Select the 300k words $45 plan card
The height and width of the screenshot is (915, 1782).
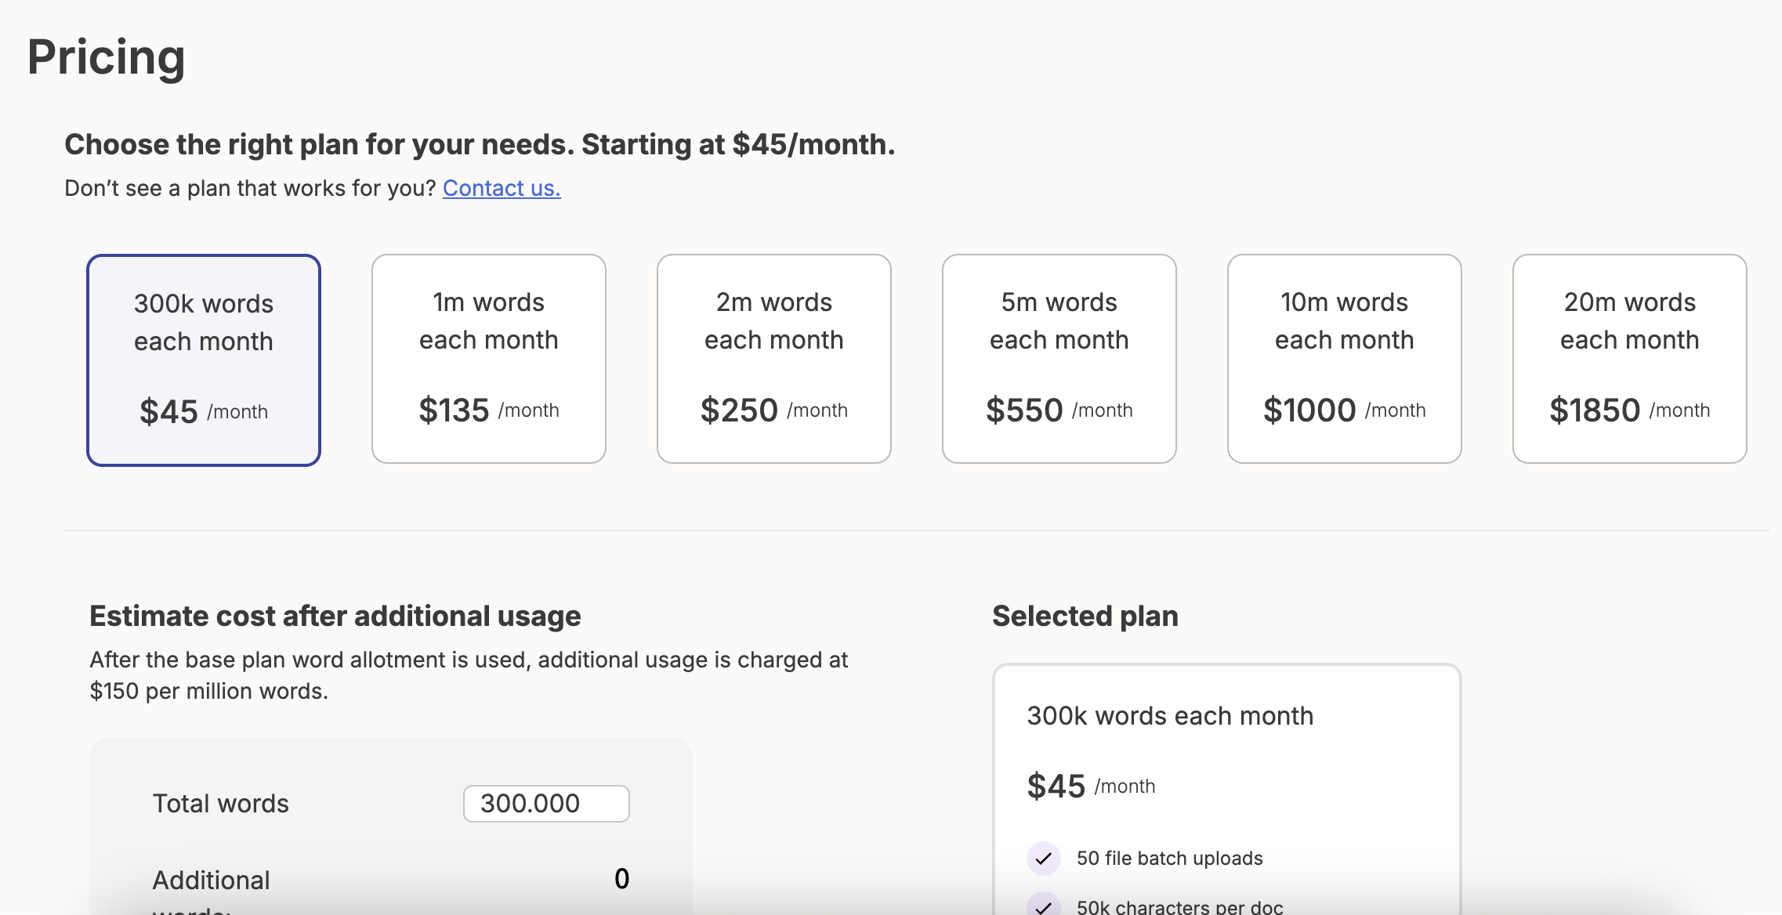204,360
